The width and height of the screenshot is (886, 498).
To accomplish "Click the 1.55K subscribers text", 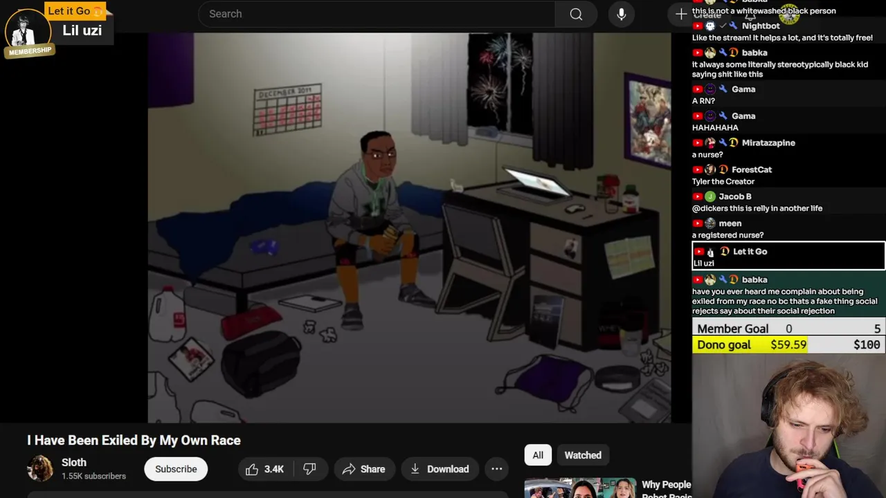I will 93,477.
